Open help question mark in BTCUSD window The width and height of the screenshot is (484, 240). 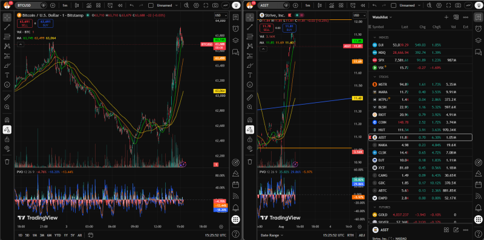(x=235, y=233)
